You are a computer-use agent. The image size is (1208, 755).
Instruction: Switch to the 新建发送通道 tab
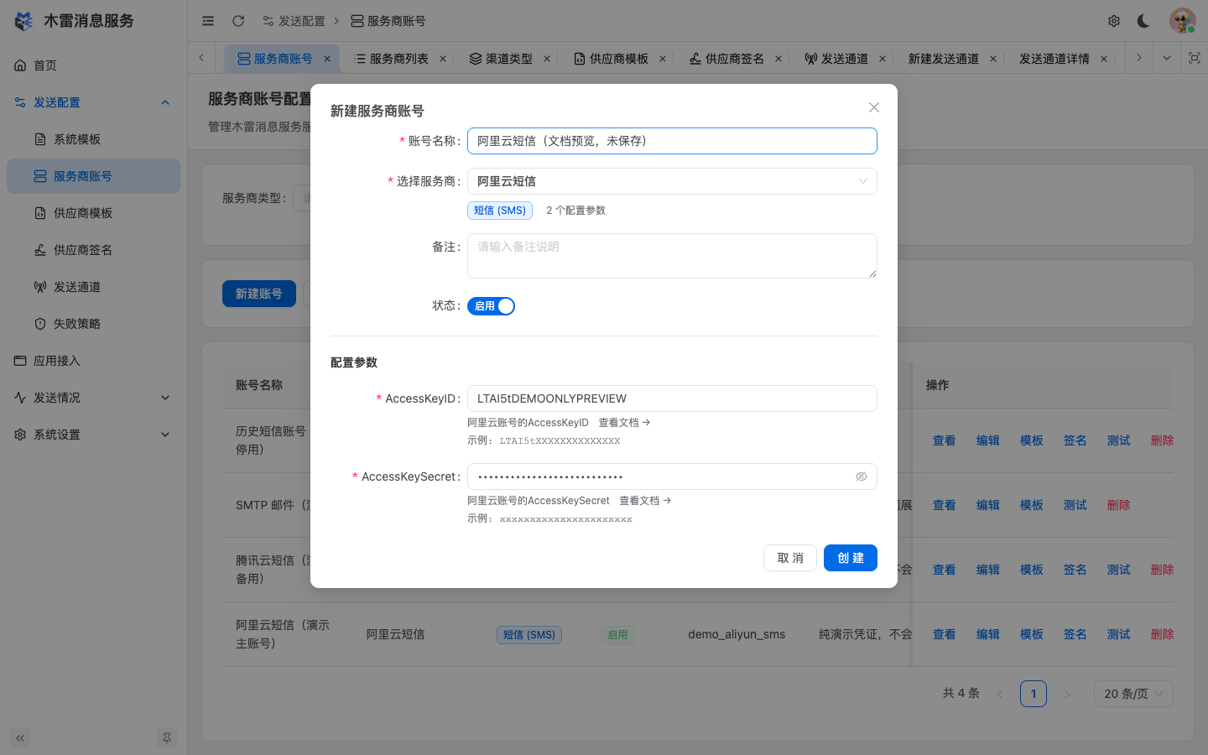point(944,59)
